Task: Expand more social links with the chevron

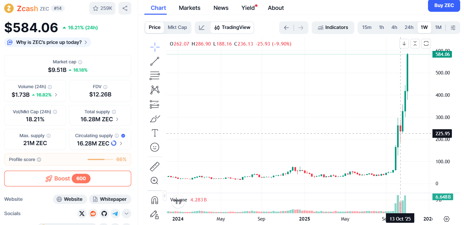Action: 127,214
